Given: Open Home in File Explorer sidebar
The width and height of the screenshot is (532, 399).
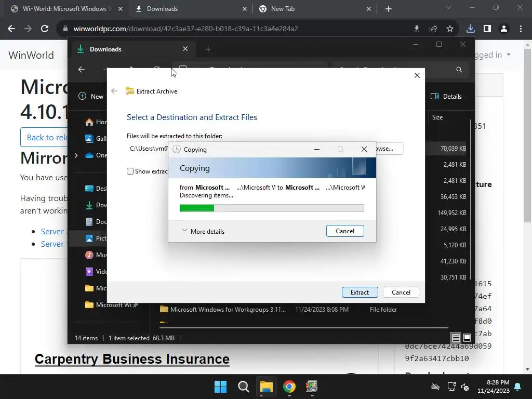Looking at the screenshot, I should coord(96,122).
